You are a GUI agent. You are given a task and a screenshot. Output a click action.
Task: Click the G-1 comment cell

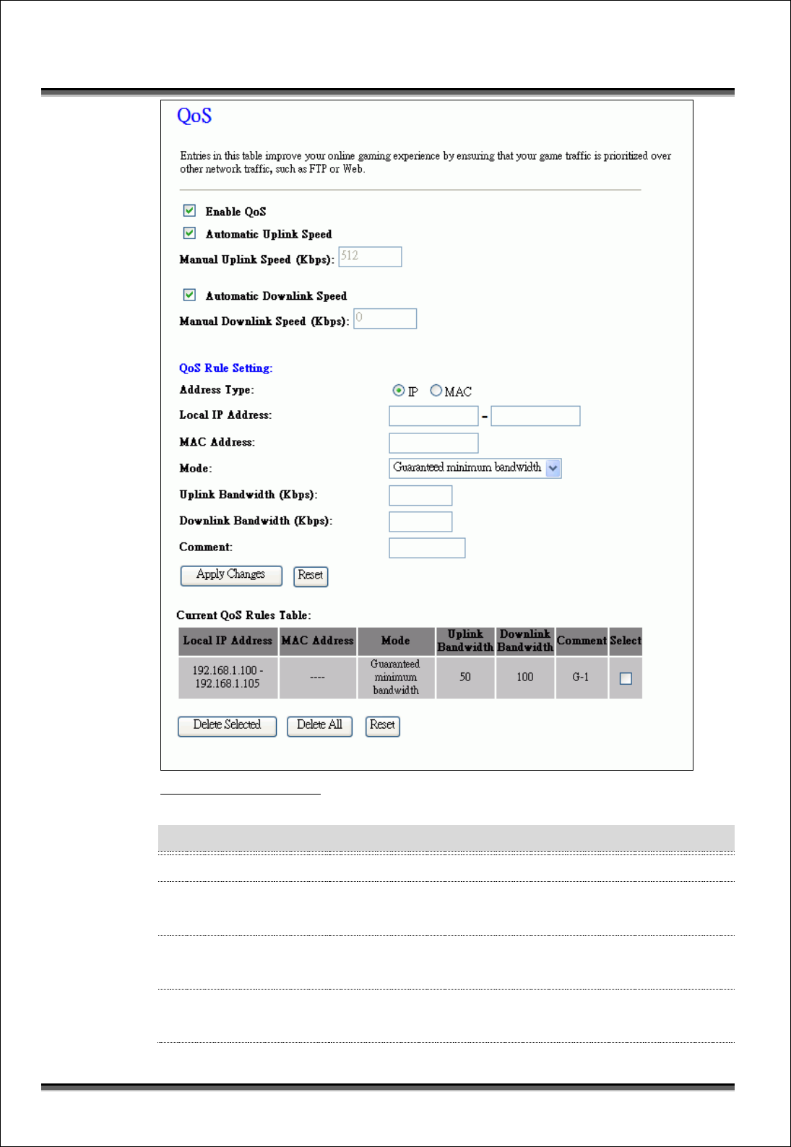581,678
